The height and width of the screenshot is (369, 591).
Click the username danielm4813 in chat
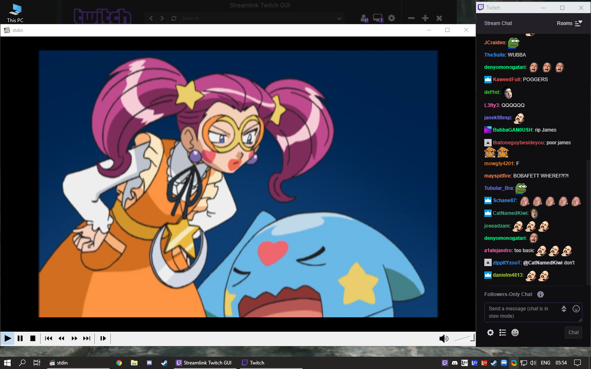coord(508,275)
